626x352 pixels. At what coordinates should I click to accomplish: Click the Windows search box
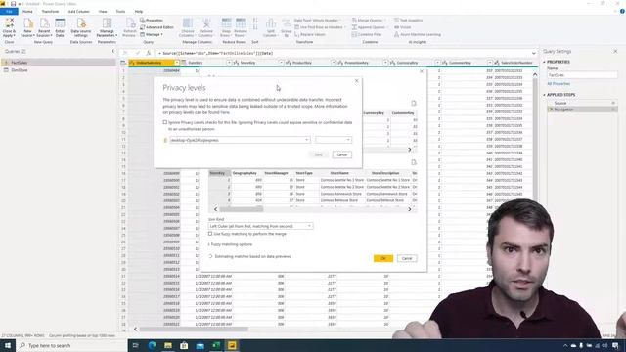pyautogui.click(x=71, y=345)
